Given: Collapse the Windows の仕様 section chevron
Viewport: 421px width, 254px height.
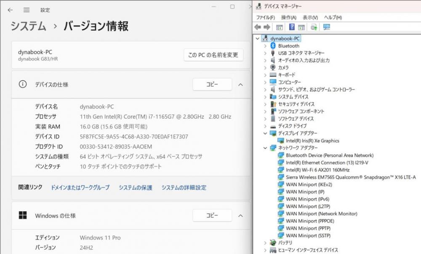Looking at the screenshot, I should pyautogui.click(x=240, y=216).
